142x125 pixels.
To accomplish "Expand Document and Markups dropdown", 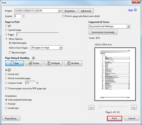I will click(109, 26).
